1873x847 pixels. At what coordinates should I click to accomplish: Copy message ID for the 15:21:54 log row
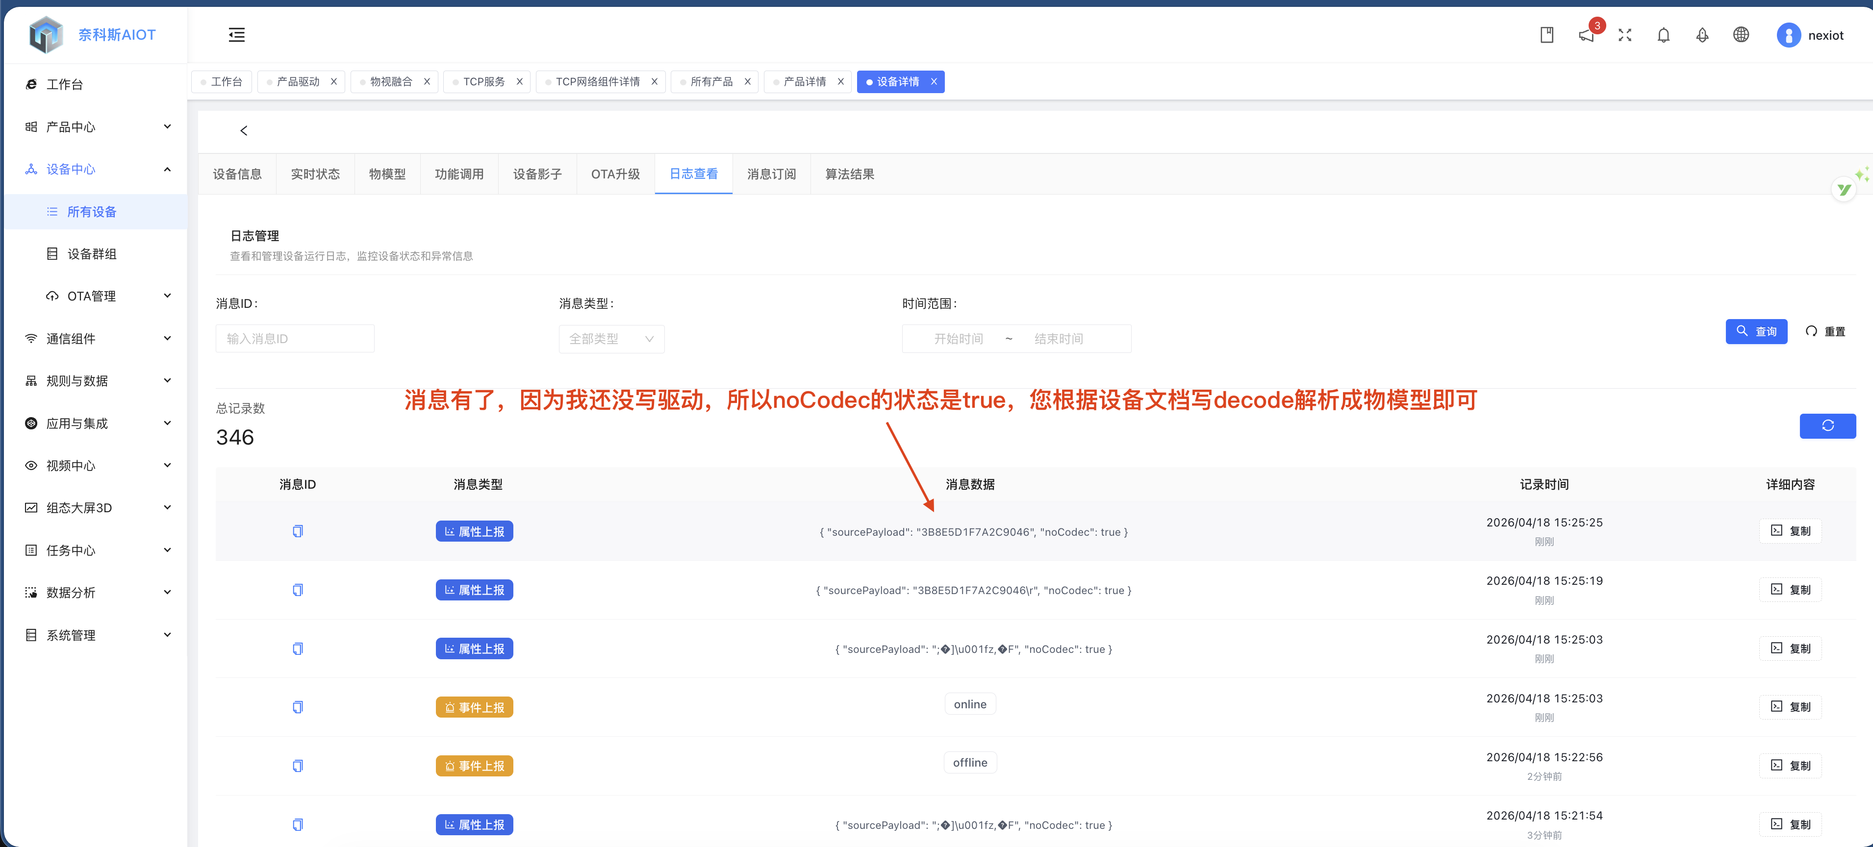[298, 825]
